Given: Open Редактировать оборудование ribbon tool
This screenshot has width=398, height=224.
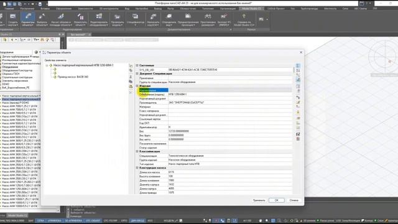Looking at the screenshot, I should point(99,20).
